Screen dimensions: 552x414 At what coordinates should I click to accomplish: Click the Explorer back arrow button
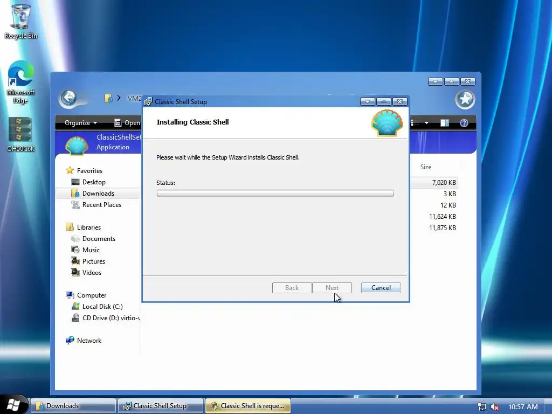(x=68, y=99)
